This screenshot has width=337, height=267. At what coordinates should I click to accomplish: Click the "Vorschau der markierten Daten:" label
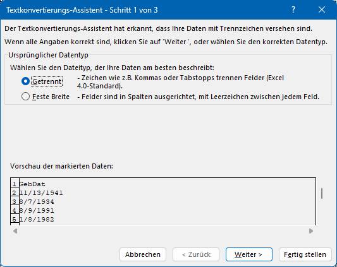pos(61,166)
